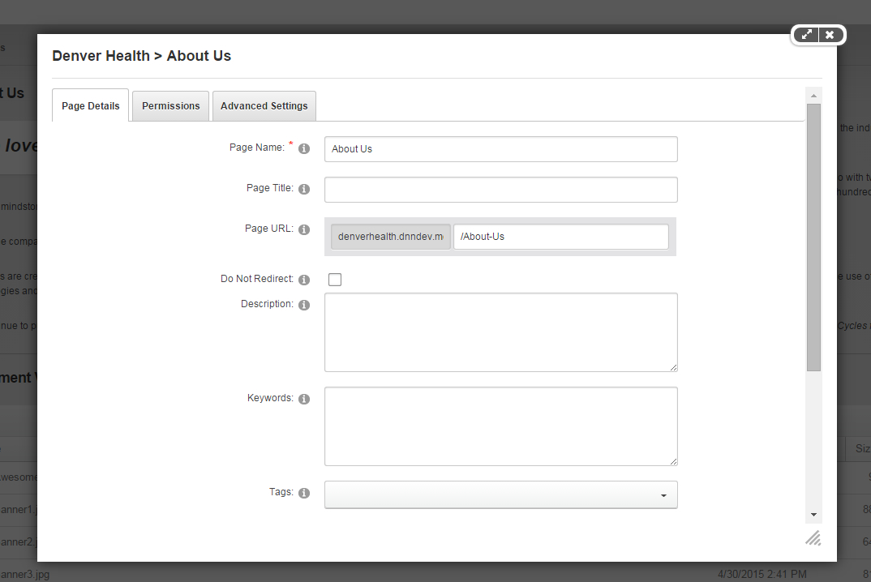This screenshot has width=871, height=582.
Task: Click the 4/30/2015 2:41 PM date in background
Action: coord(762,574)
